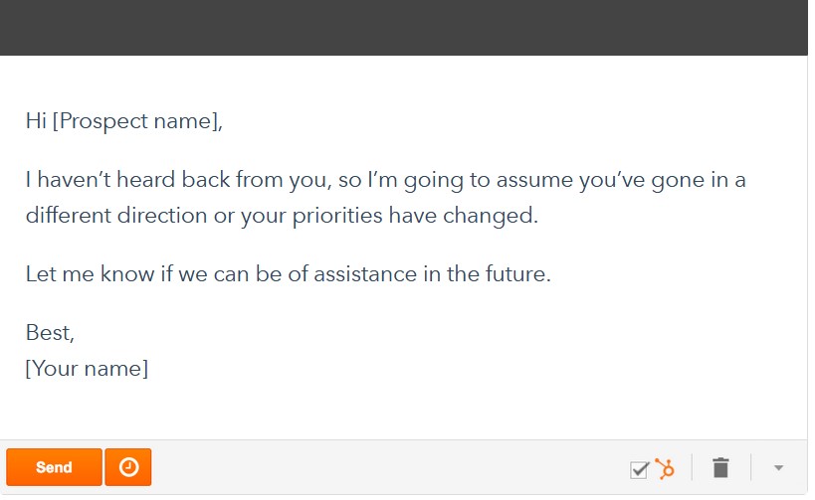Open the schedule send clock icon
Image resolution: width=815 pixels, height=500 pixels.
[x=128, y=467]
